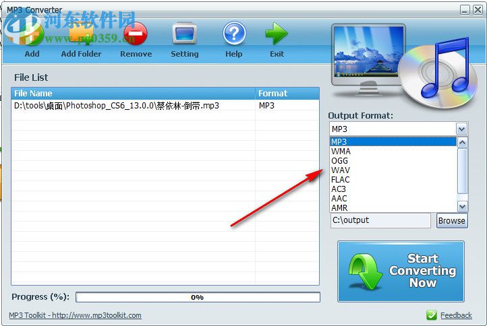Open the MP3 Toolkit website link
Image resolution: width=487 pixels, height=326 pixels.
(75, 315)
